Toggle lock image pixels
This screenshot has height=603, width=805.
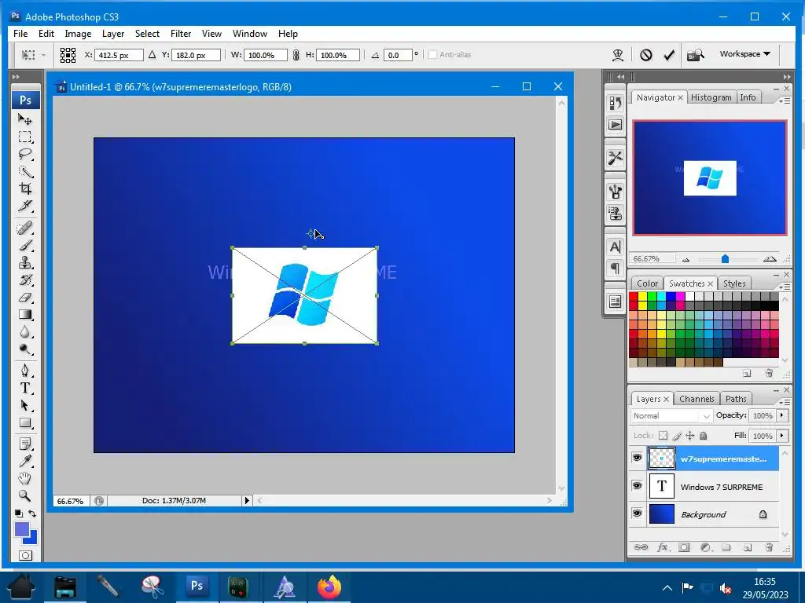coord(677,436)
